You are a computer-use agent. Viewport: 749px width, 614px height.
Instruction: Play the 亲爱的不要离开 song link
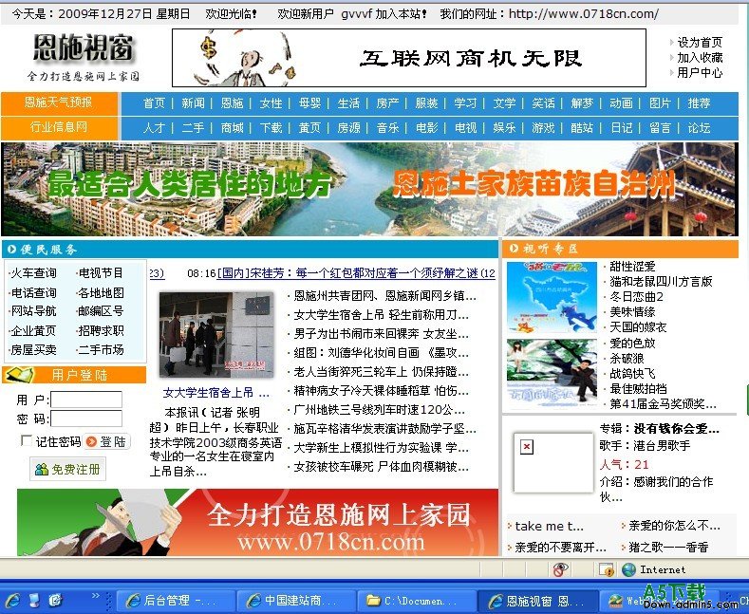pos(560,548)
